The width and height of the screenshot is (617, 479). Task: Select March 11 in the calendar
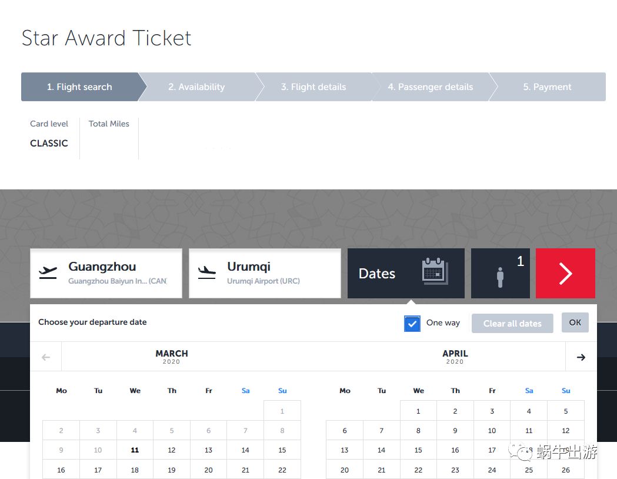click(135, 450)
